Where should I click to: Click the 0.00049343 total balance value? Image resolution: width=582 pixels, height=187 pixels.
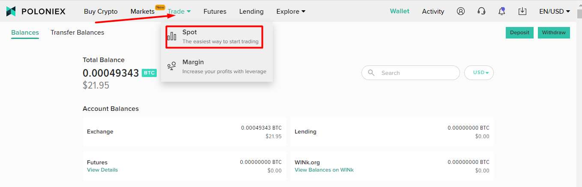click(111, 73)
